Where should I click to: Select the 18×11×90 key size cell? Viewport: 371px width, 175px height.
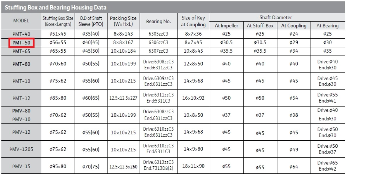click(193, 166)
